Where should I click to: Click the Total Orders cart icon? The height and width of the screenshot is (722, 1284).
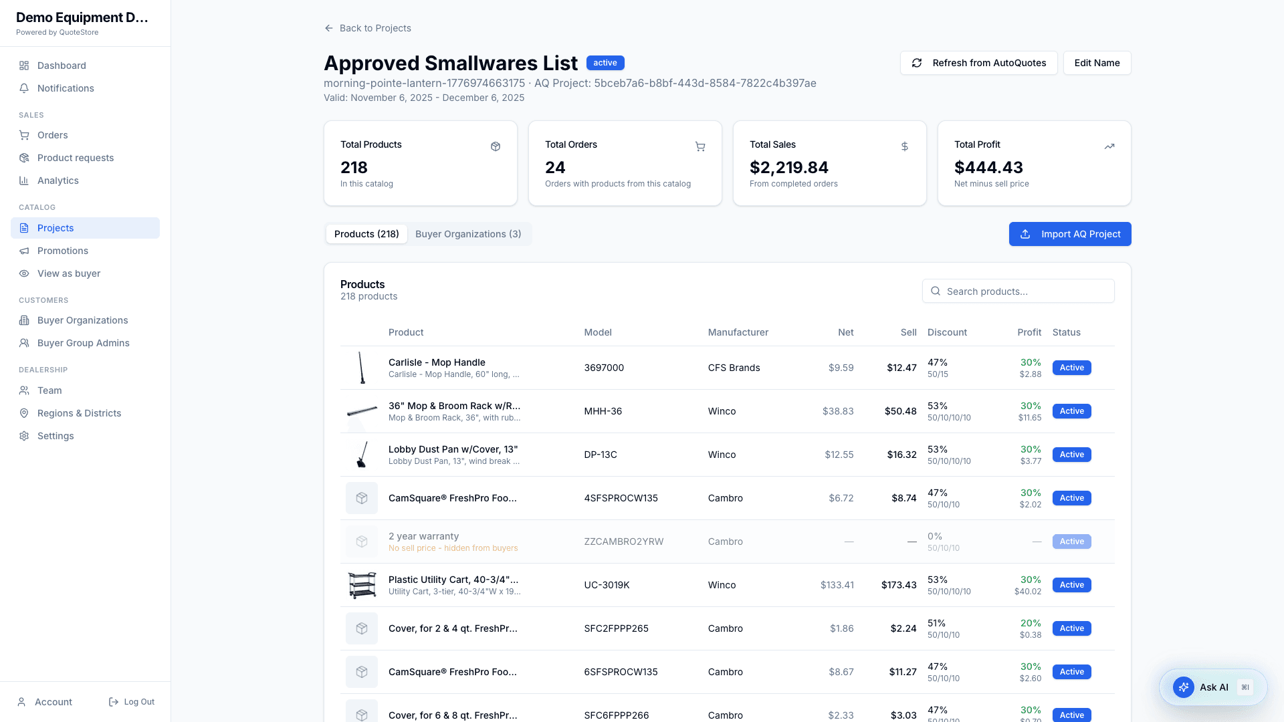coord(700,146)
